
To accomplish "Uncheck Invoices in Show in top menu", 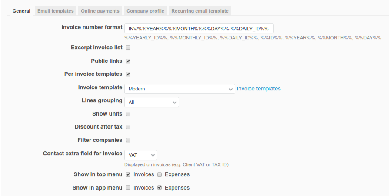I will (128, 175).
